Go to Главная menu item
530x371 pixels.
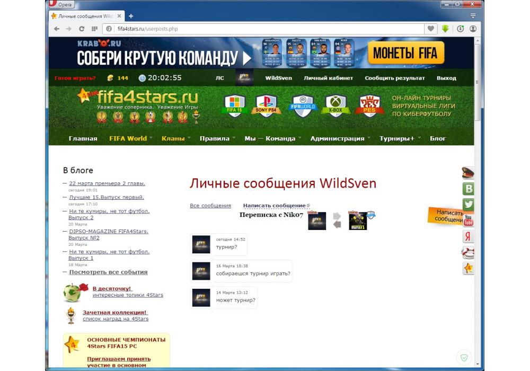[x=83, y=138]
